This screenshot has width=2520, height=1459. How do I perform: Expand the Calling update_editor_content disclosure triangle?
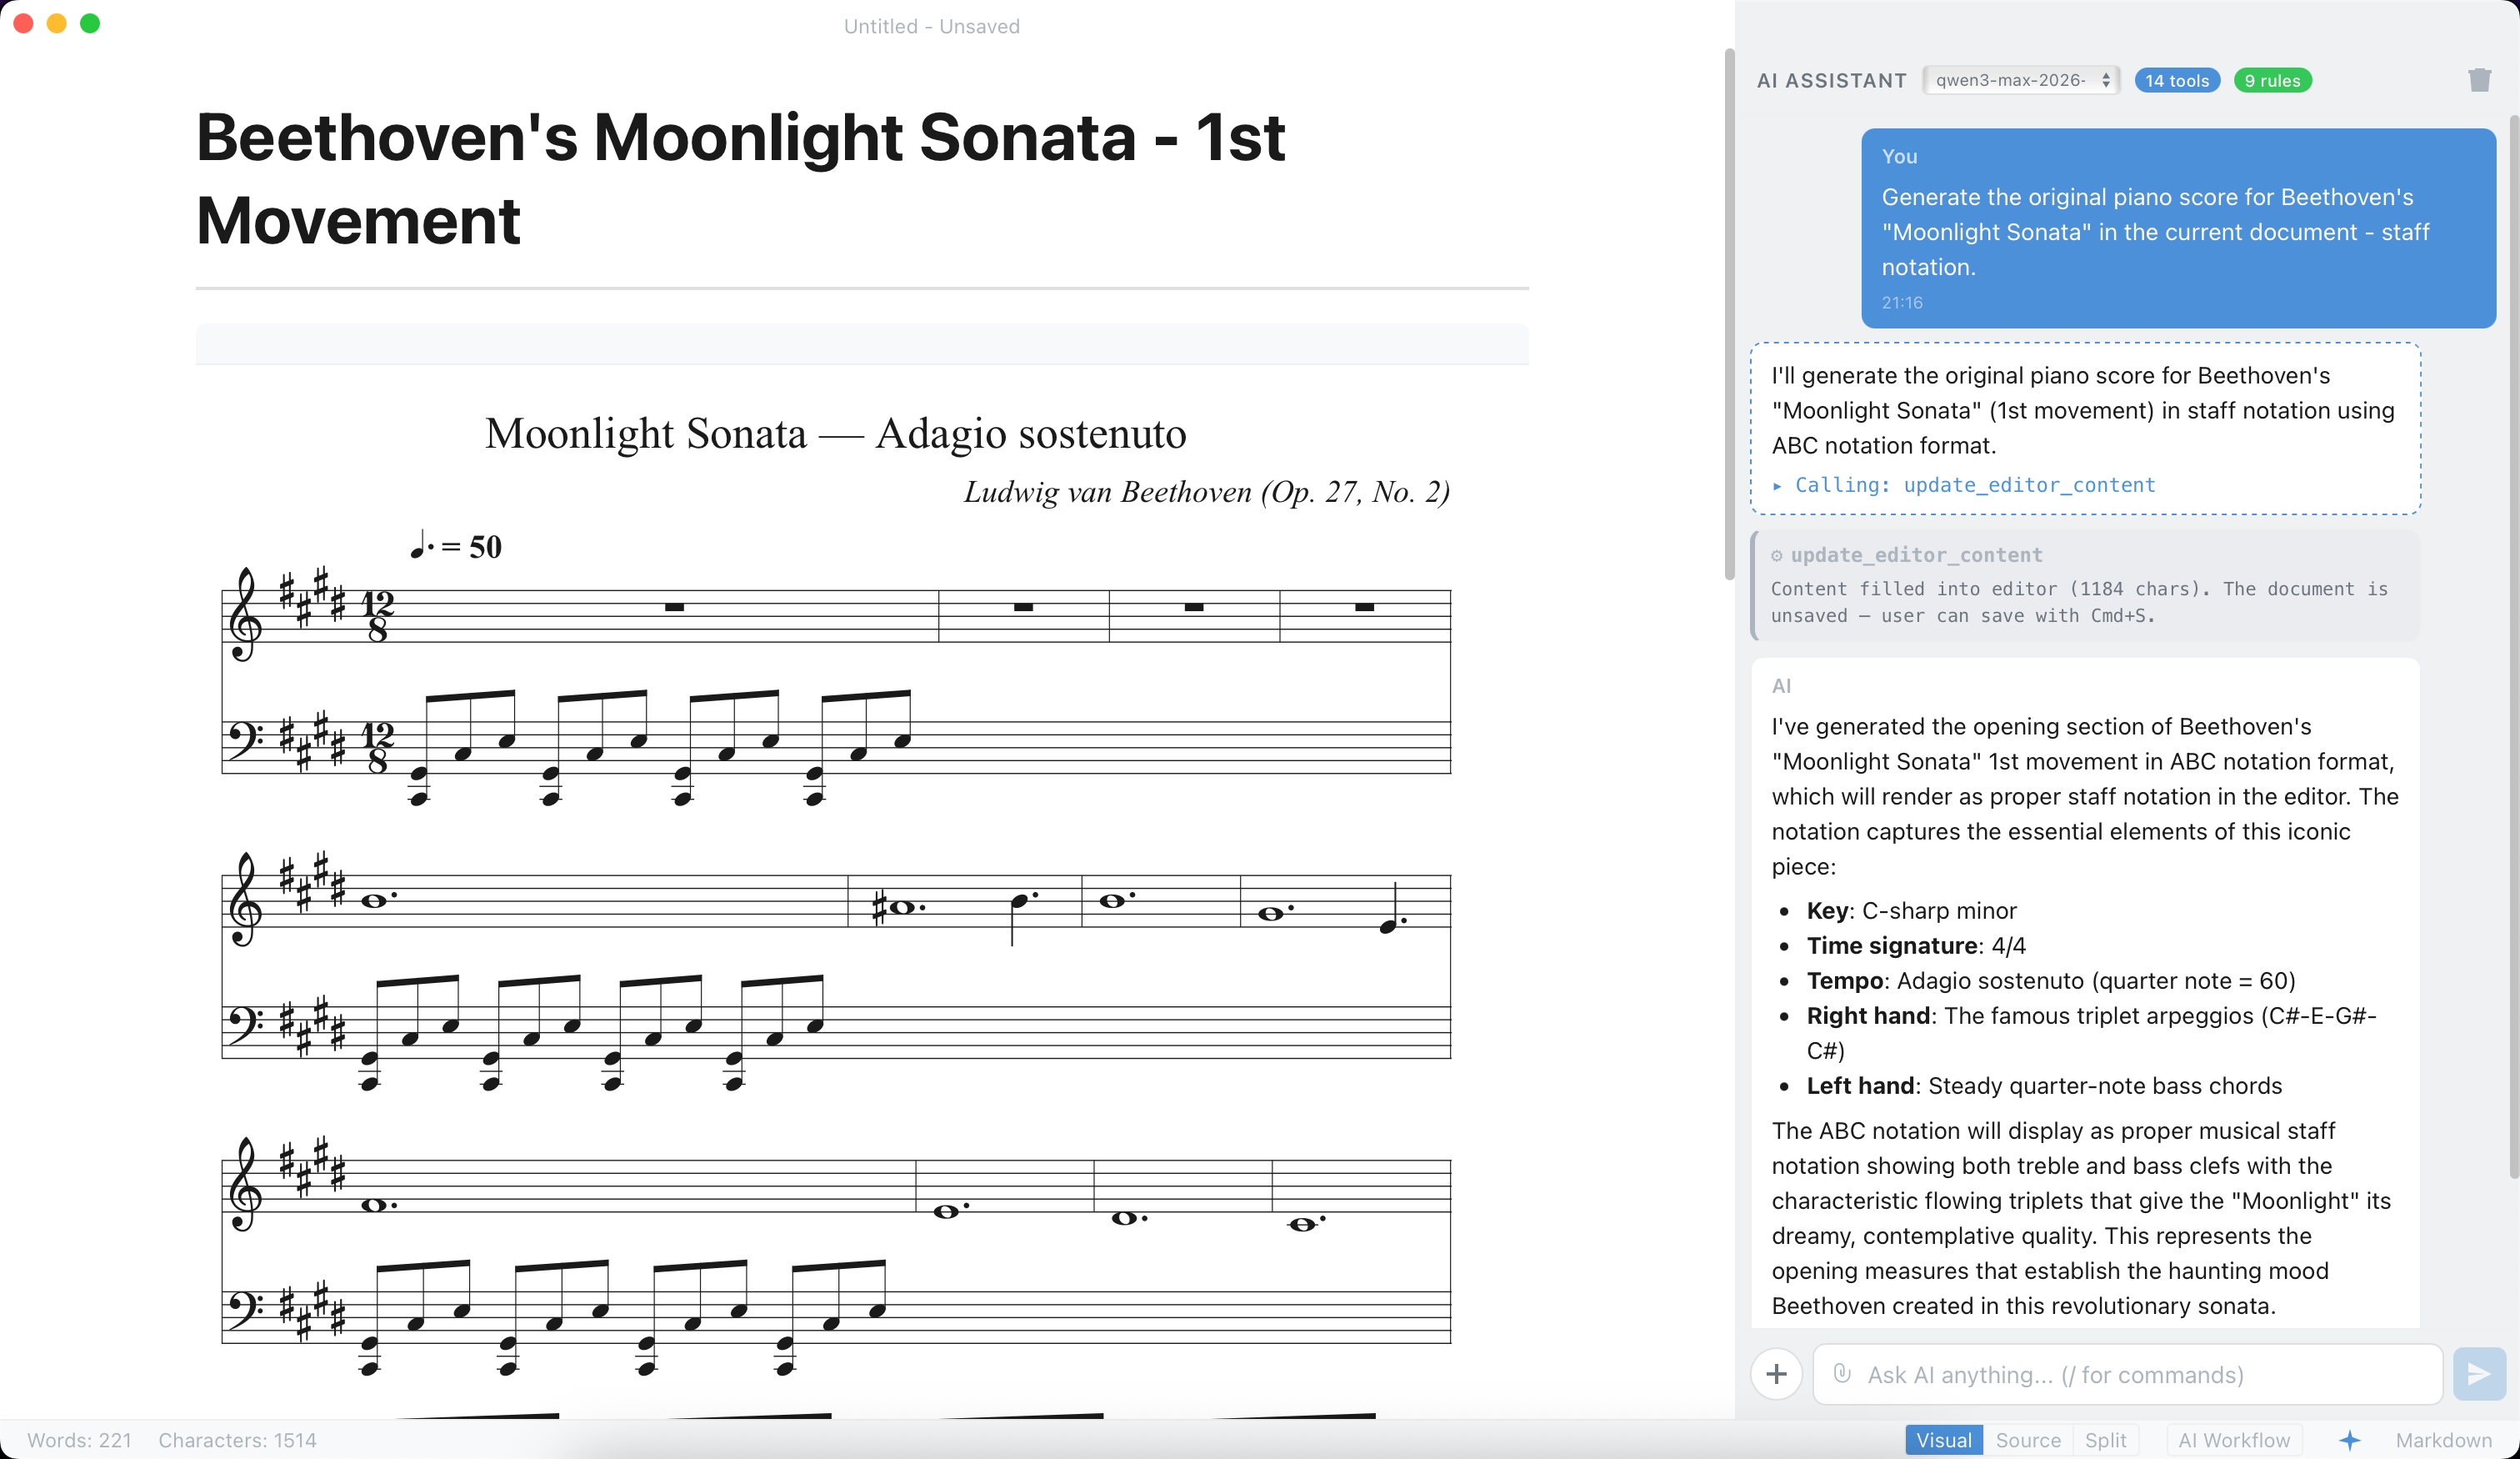point(1777,485)
